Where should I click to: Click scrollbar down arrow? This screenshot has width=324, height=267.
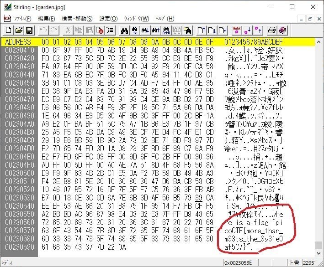click(x=319, y=253)
